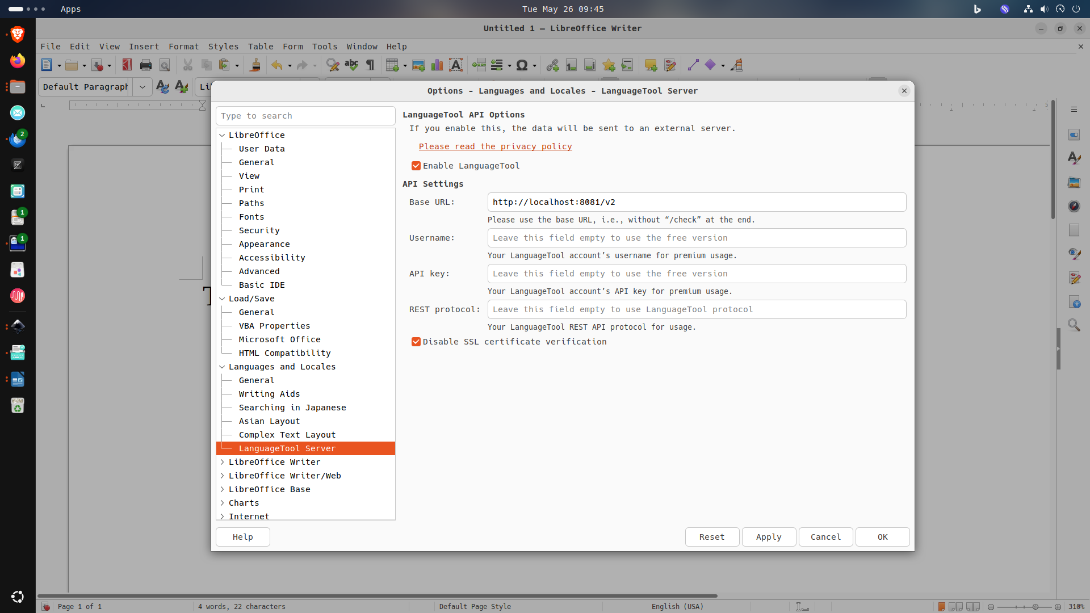Click the Print Preview toolbar icon
This screenshot has height=613, width=1090.
tap(165, 65)
